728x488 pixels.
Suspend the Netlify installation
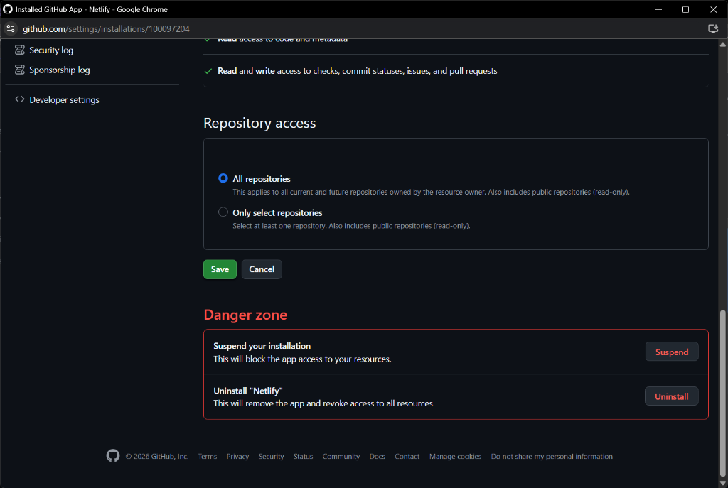coord(671,352)
